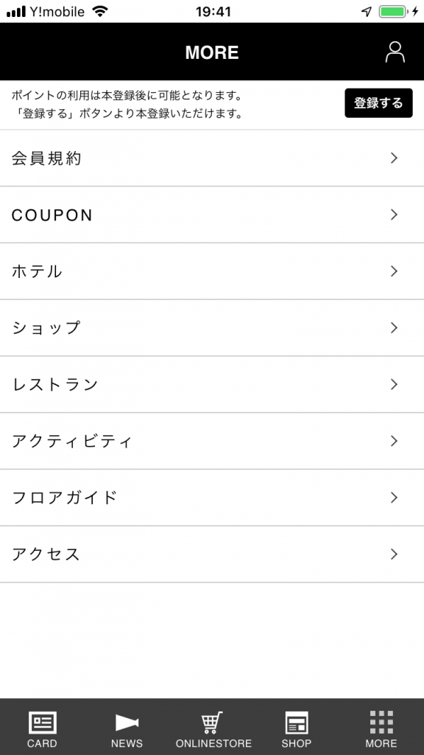
Task: Select the ショップ menu item
Action: pos(212,328)
